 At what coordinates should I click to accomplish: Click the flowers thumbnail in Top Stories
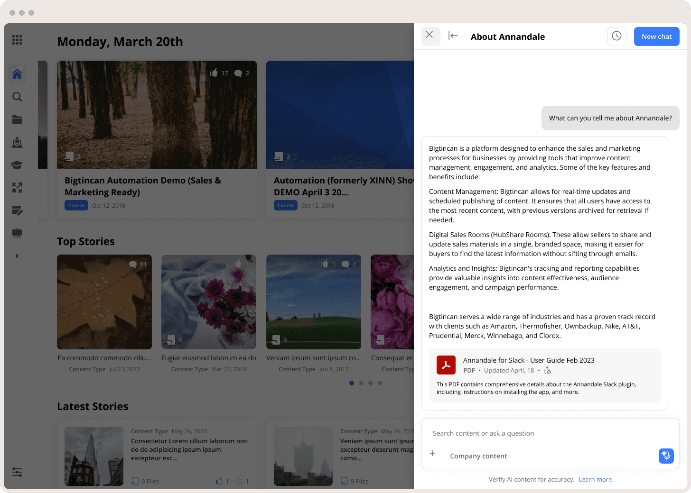click(209, 302)
